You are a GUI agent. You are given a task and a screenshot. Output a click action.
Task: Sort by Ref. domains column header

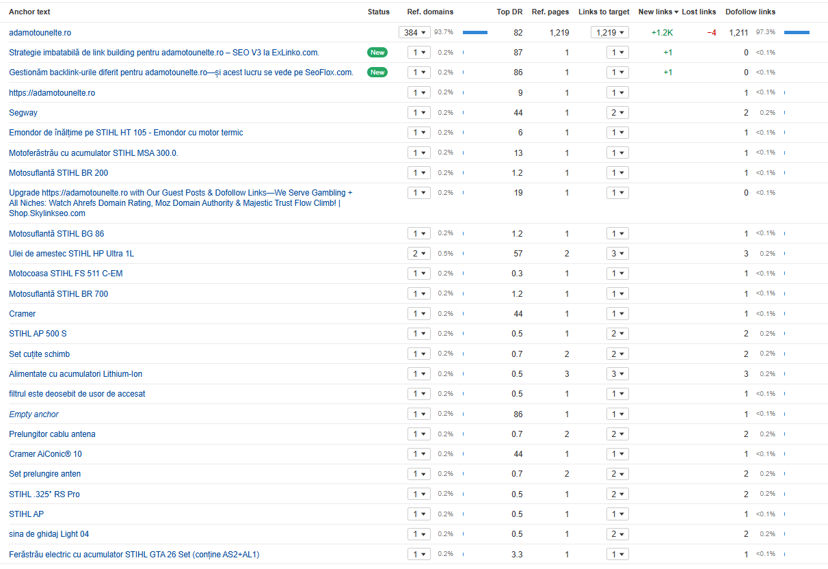coord(430,12)
